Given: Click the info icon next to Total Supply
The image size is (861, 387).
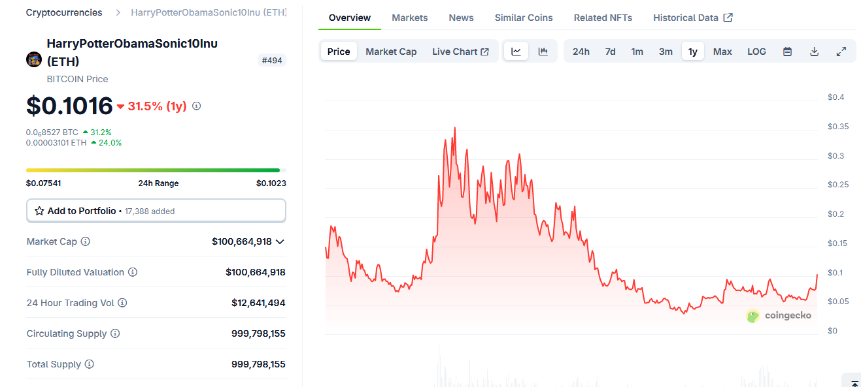Looking at the screenshot, I should pos(90,364).
